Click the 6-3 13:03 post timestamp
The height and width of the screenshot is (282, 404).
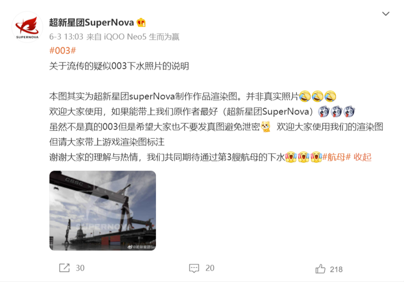(66, 36)
